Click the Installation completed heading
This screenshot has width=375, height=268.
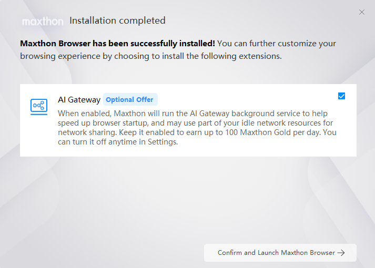[x=117, y=20]
